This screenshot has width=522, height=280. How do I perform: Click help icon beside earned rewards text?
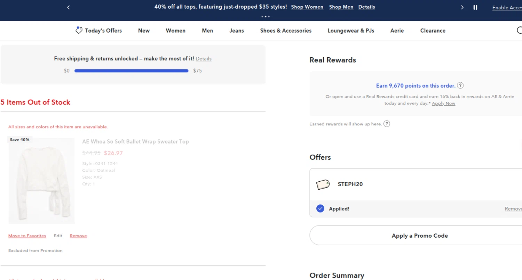coord(387,124)
